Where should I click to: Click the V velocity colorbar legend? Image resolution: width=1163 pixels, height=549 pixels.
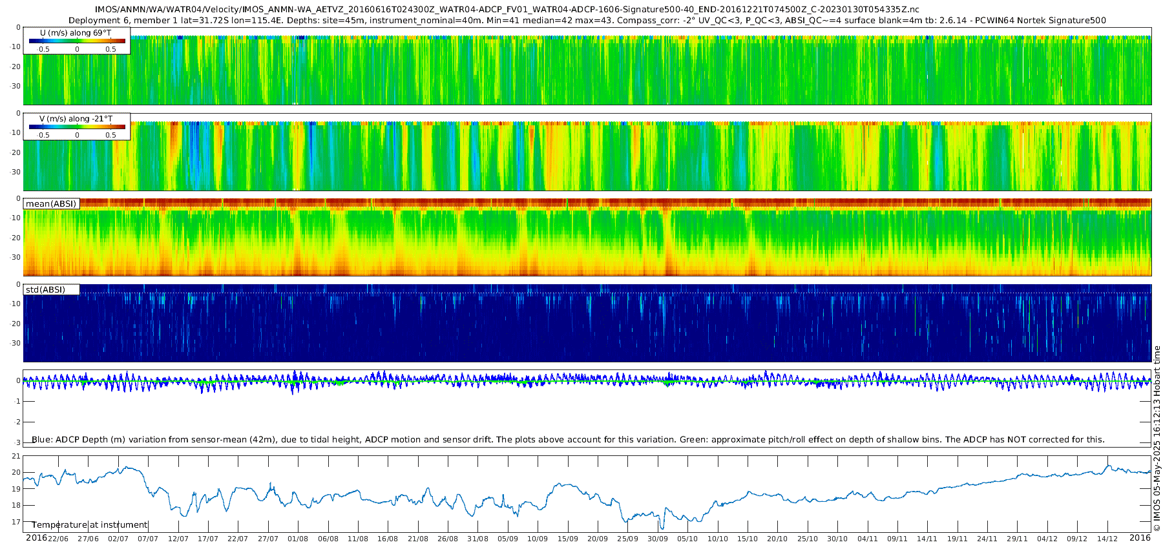pyautogui.click(x=77, y=127)
